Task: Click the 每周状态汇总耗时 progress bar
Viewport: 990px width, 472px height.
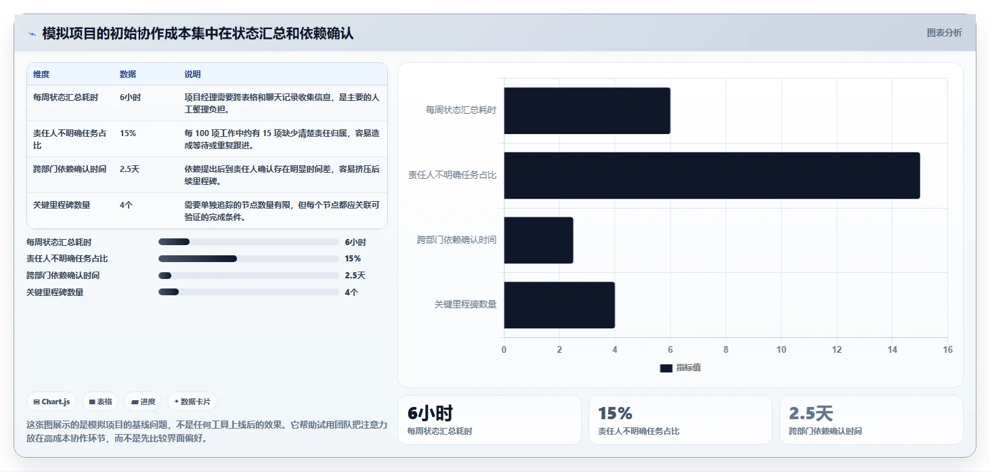Action: click(x=249, y=242)
